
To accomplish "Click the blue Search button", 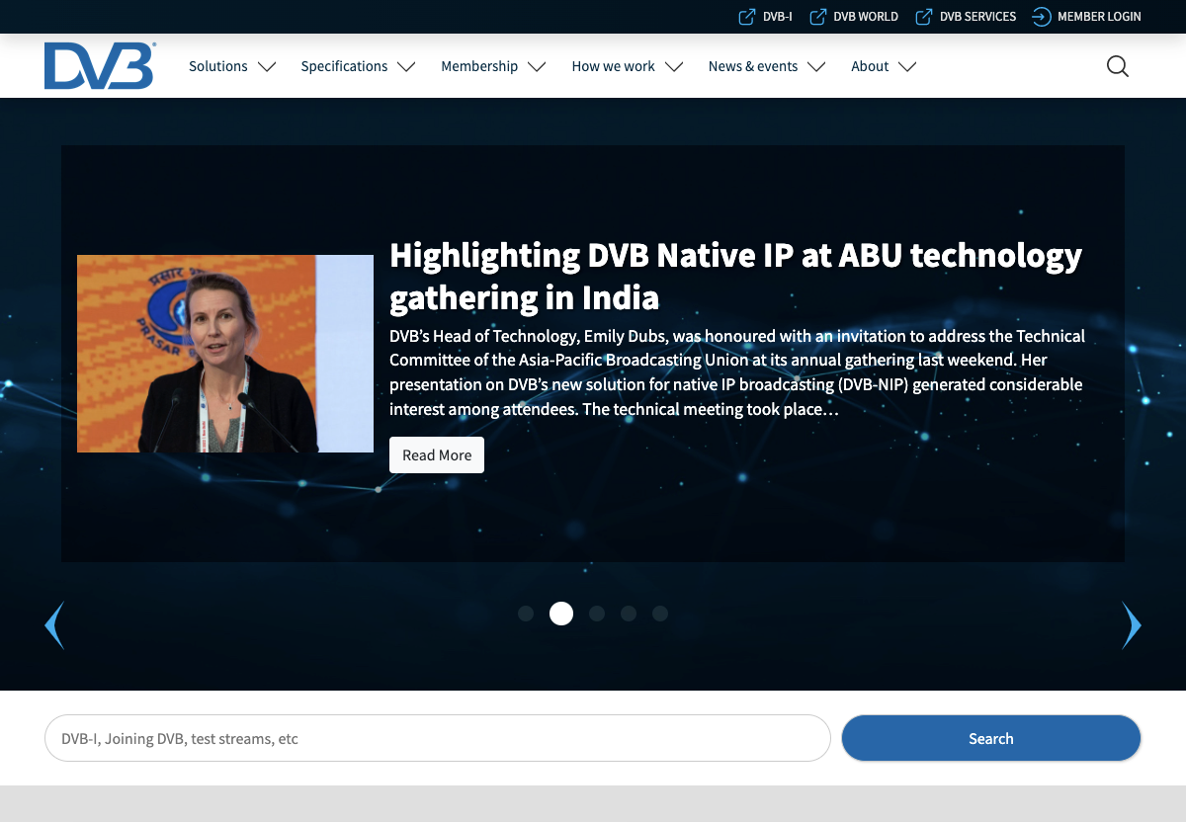I will [x=990, y=738].
